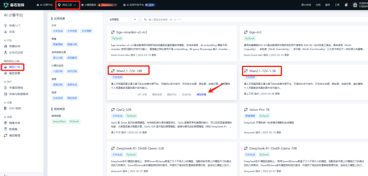Click 模型部署 on Wan2.1-T2V-14B card

201,94
